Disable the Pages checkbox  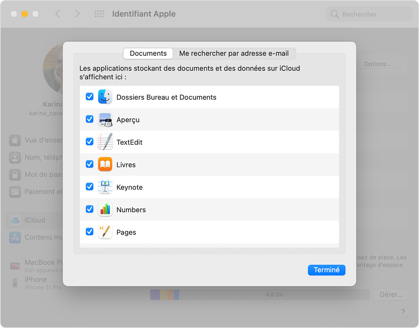click(x=90, y=232)
